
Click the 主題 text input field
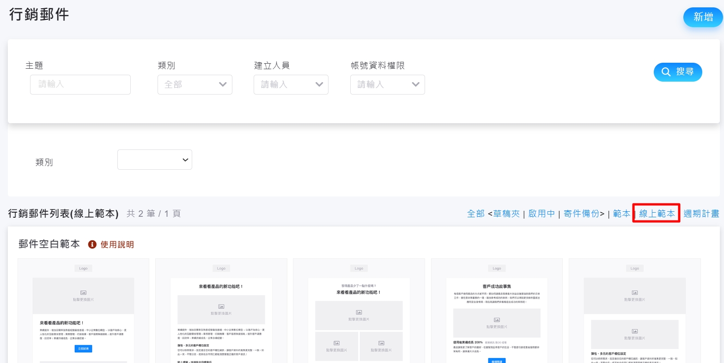point(80,85)
